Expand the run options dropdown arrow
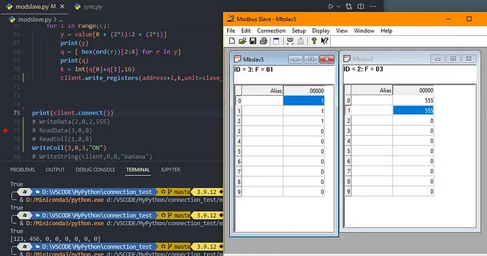Image resolution: width=487 pixels, height=256 pixels. point(339,6)
